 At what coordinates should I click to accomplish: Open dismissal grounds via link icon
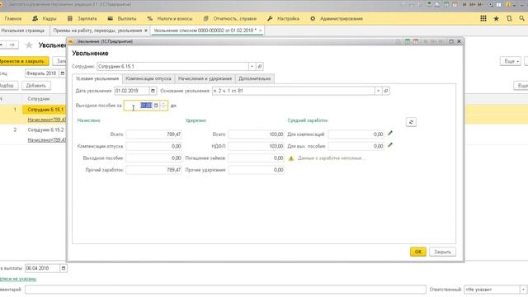tap(386, 91)
